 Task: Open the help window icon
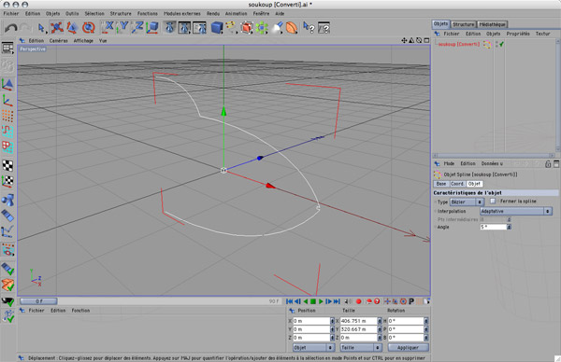324,27
